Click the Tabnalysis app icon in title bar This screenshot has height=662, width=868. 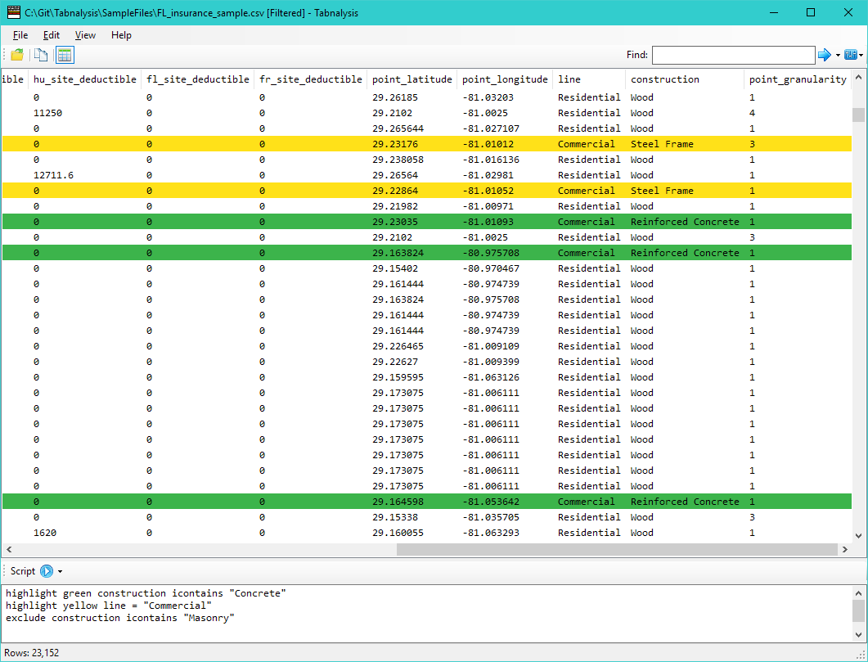(14, 12)
